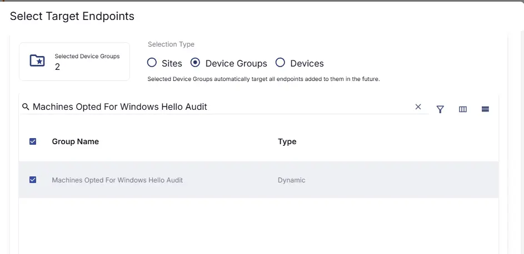Open the column chooser icon
This screenshot has height=254, width=524.
462,109
